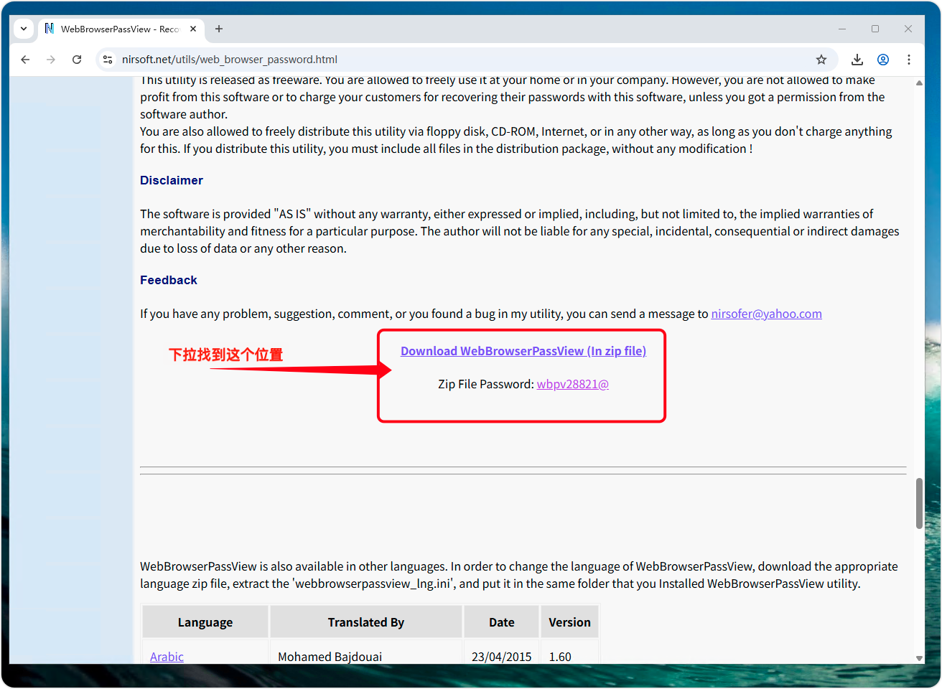Screen dimensions: 942x689
Task: Click the 'Zip File Password:' label
Action: [486, 384]
